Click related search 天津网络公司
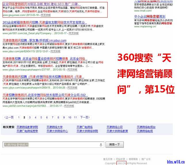The height and width of the screenshot is (165, 186). coord(115,127)
